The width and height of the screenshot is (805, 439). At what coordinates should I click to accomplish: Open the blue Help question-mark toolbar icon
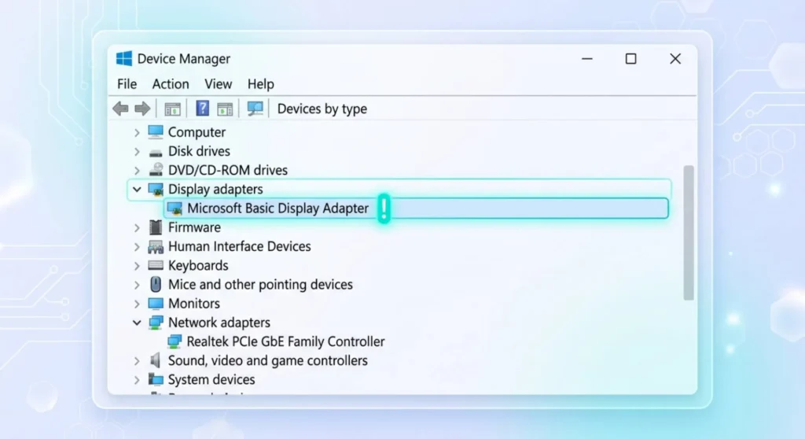[x=202, y=108]
